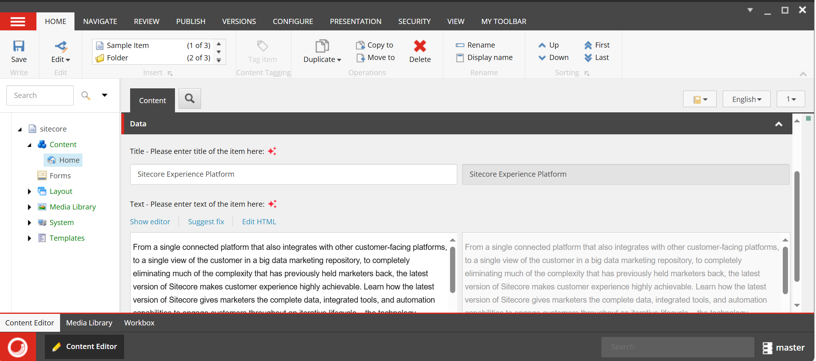
Task: Move item Down in sorting
Action: pyautogui.click(x=553, y=58)
